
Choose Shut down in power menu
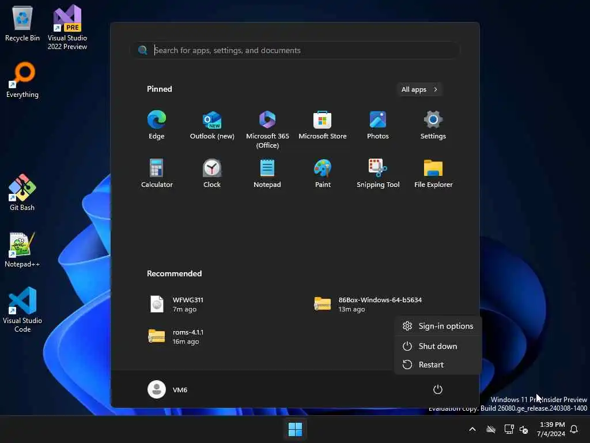click(x=438, y=346)
